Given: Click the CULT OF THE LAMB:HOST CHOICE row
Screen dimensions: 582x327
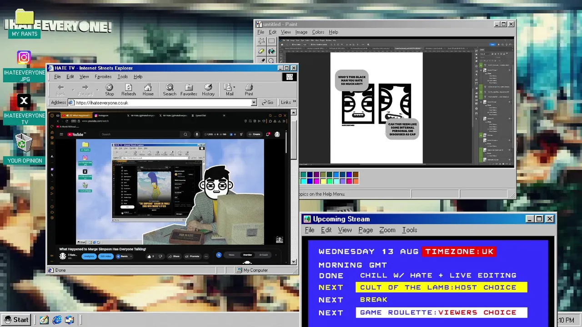Looking at the screenshot, I should (441, 287).
